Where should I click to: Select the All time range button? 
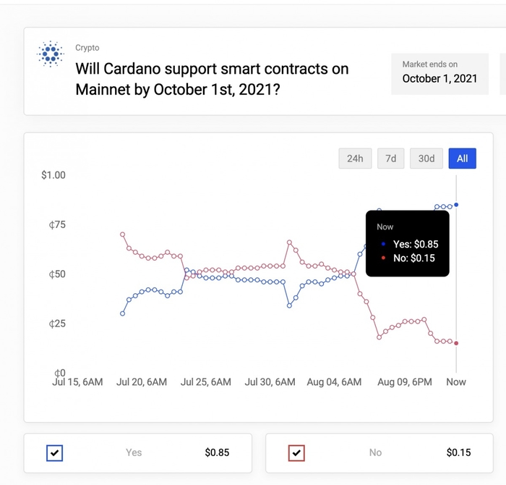[x=463, y=159]
